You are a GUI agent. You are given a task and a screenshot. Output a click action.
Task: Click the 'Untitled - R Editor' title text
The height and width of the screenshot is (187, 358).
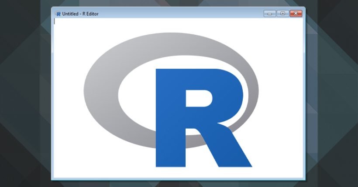[80, 14]
